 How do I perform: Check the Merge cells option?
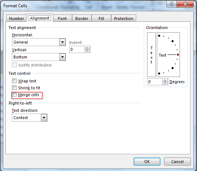pyautogui.click(x=14, y=95)
